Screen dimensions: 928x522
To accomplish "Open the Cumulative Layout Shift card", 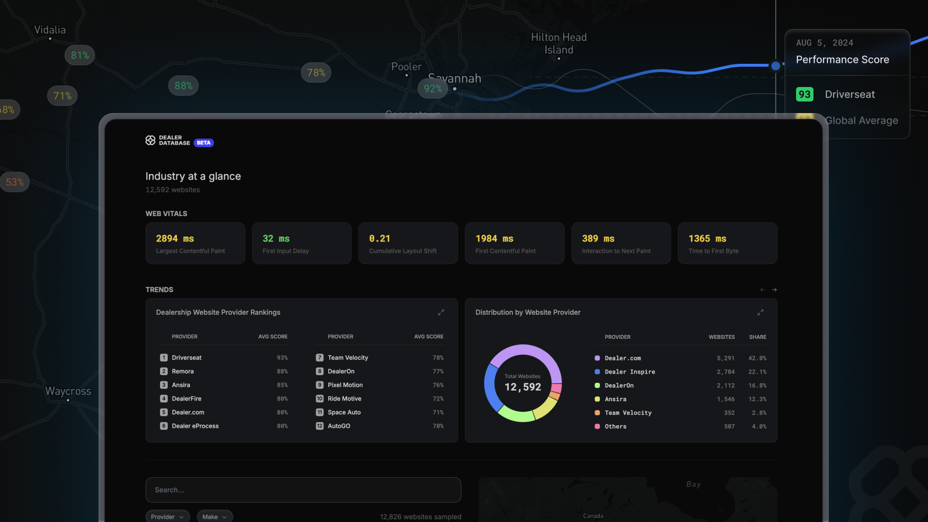I will tap(408, 243).
